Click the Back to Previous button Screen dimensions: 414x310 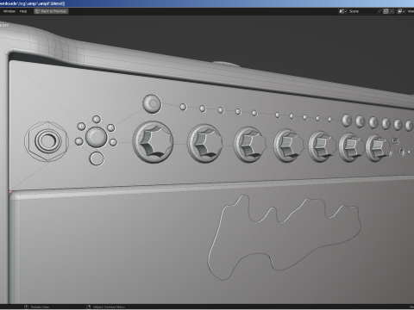(51, 11)
